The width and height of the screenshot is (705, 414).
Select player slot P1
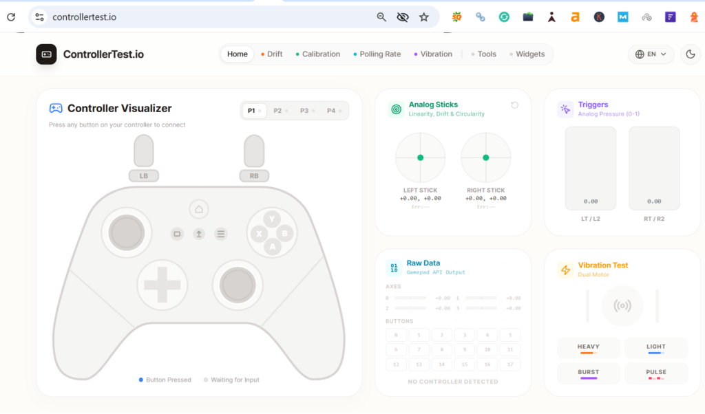click(254, 111)
